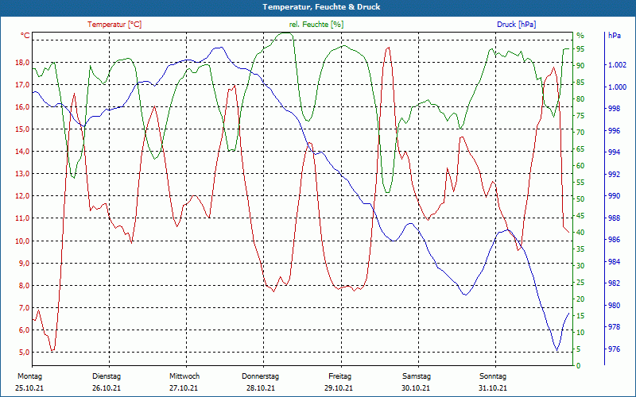This screenshot has height=397, width=636.
Task: Click the date '26.10.21'
Action: tap(107, 388)
